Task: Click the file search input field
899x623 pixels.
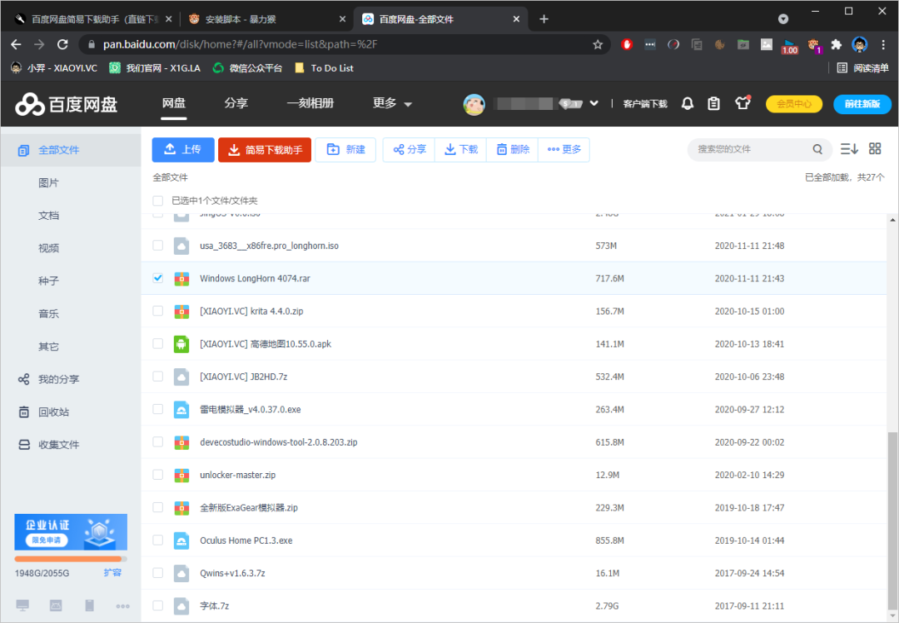Action: click(x=749, y=150)
